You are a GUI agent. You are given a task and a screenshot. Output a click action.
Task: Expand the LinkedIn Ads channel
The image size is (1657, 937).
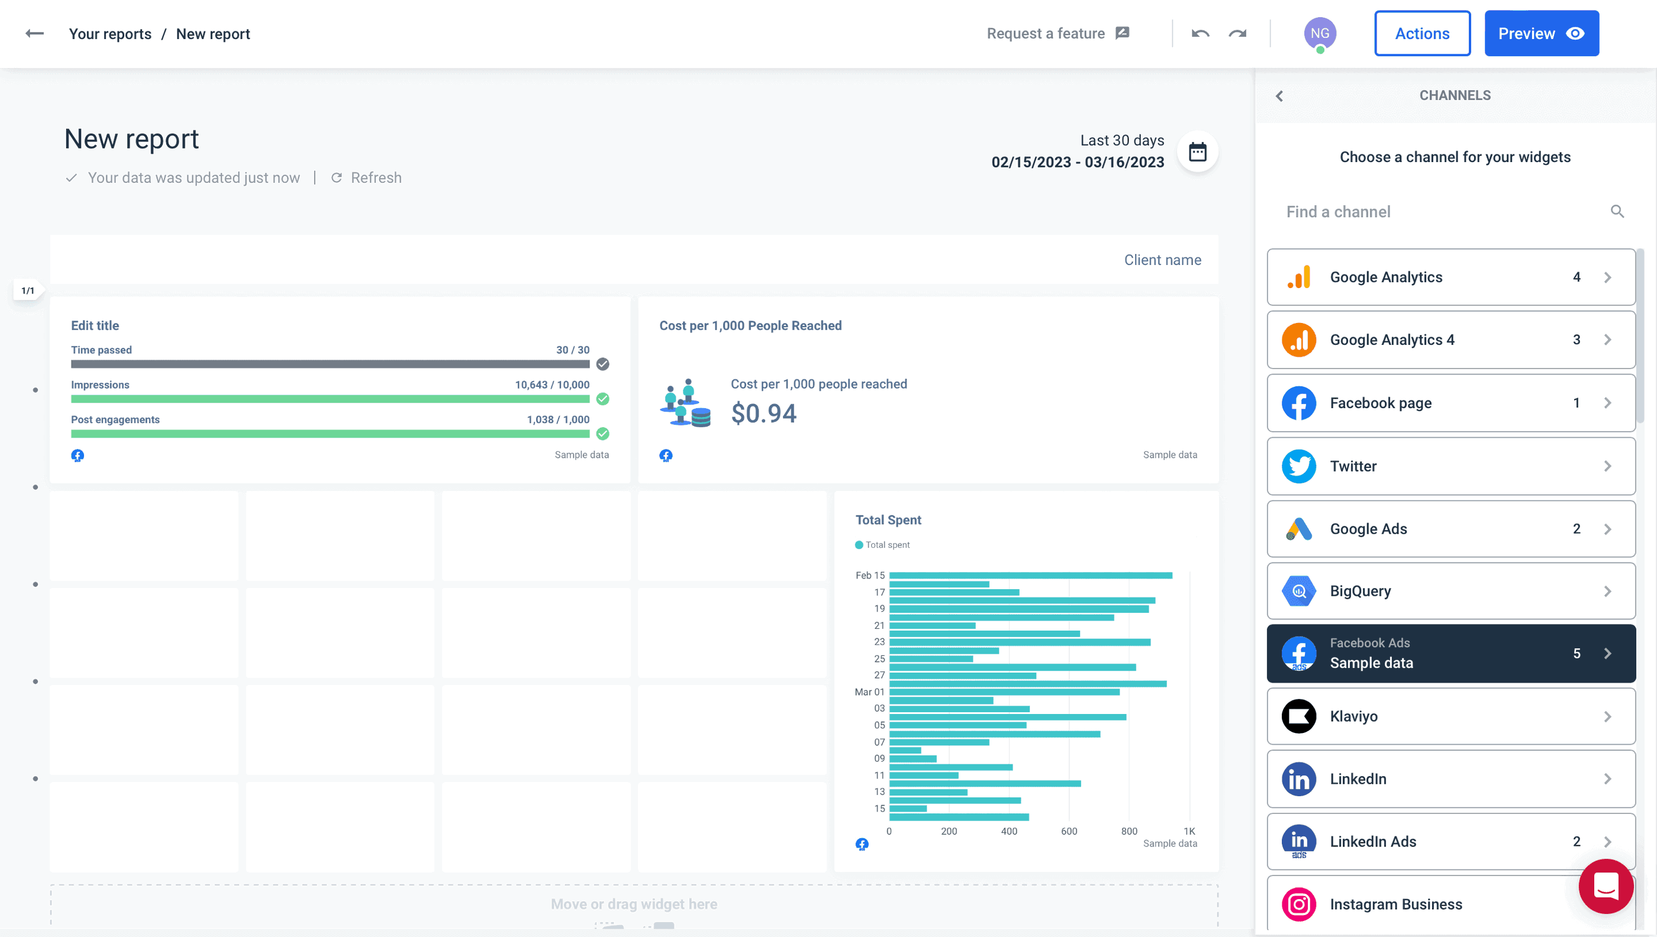point(1608,841)
